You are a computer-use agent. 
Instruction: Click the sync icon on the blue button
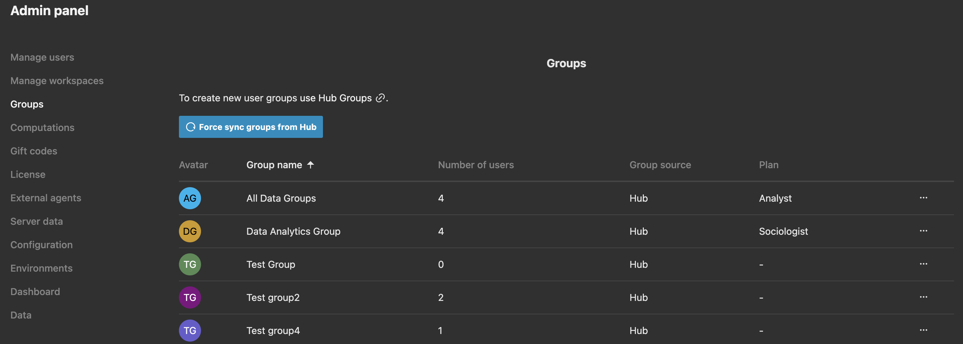pos(191,127)
